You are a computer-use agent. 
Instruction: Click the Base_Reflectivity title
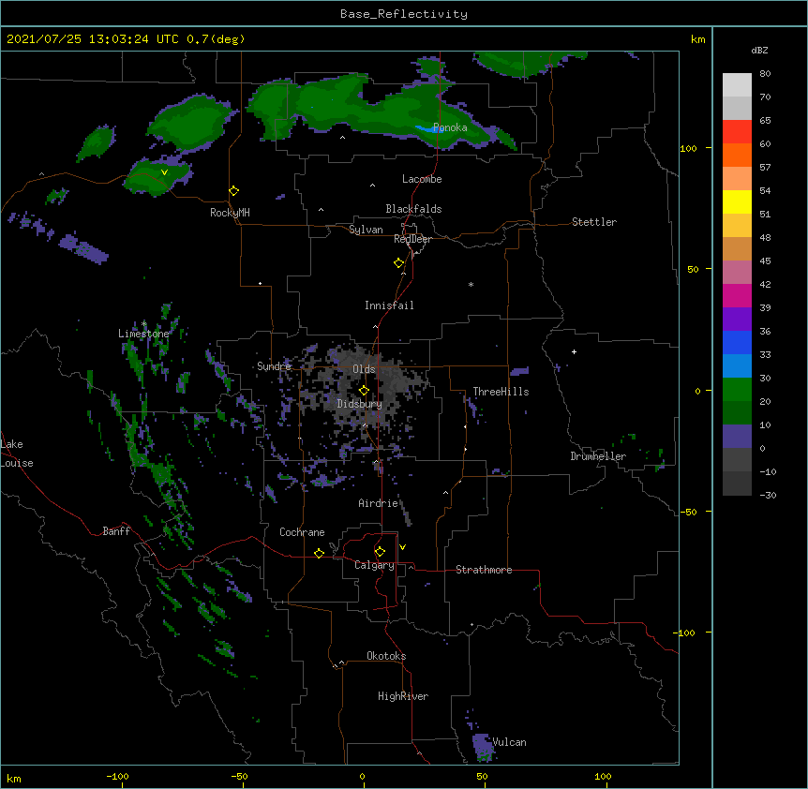tap(404, 14)
